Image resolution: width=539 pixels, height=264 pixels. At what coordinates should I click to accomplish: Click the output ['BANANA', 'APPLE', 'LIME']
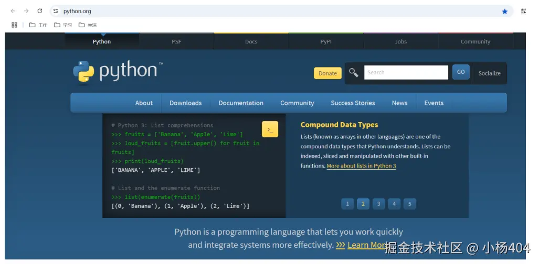(156, 170)
